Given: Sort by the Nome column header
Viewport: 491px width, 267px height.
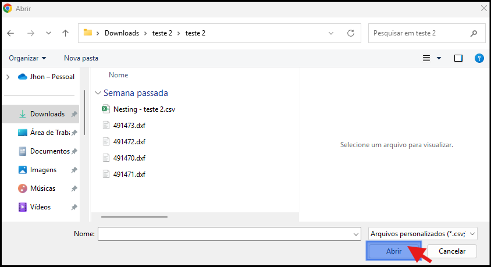Looking at the screenshot, I should click(118, 75).
